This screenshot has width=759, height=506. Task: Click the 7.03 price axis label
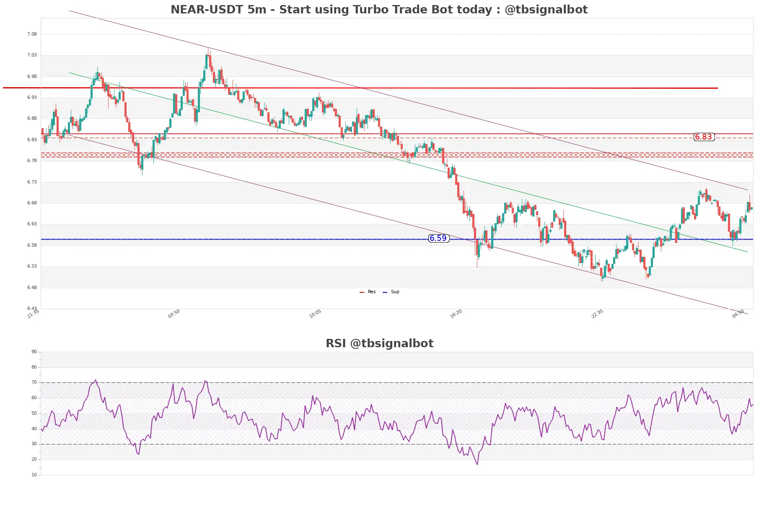[x=32, y=55]
